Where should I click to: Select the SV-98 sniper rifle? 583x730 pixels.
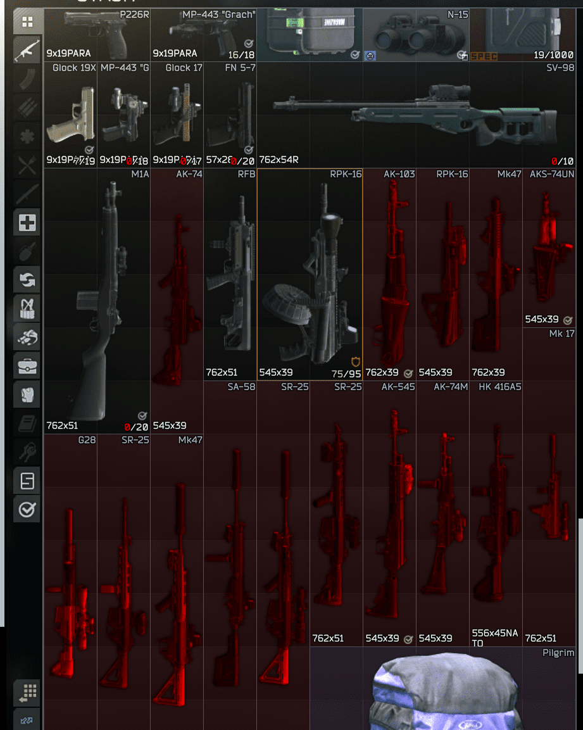(x=417, y=115)
